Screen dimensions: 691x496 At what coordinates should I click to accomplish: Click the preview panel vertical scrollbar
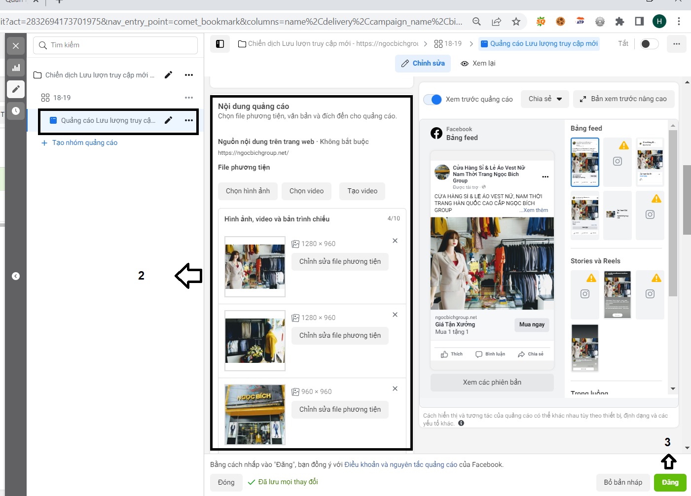click(673, 212)
